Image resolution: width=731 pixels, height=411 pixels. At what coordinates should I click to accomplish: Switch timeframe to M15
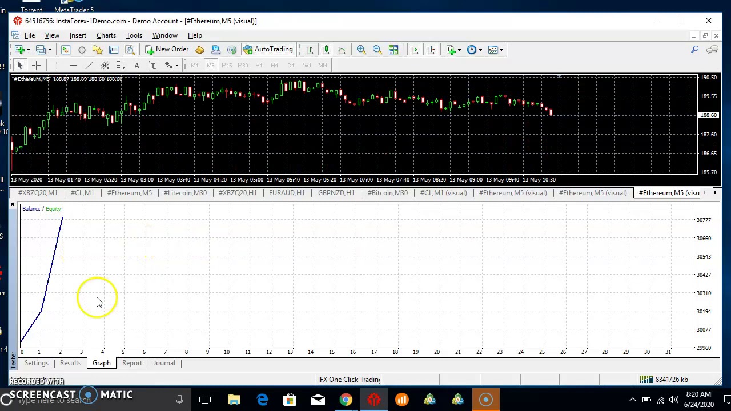(x=227, y=65)
